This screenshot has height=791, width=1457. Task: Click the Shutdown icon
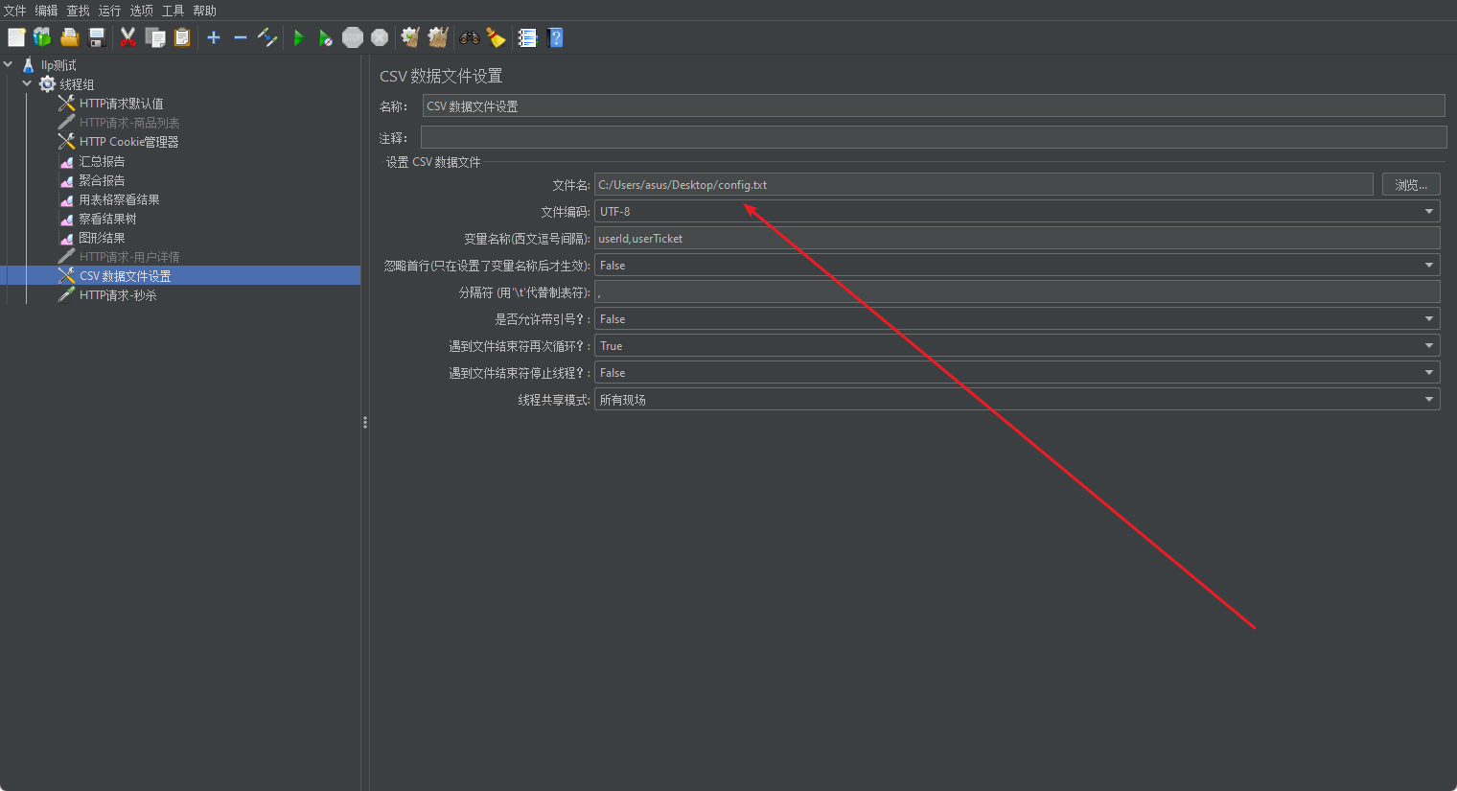(x=380, y=37)
